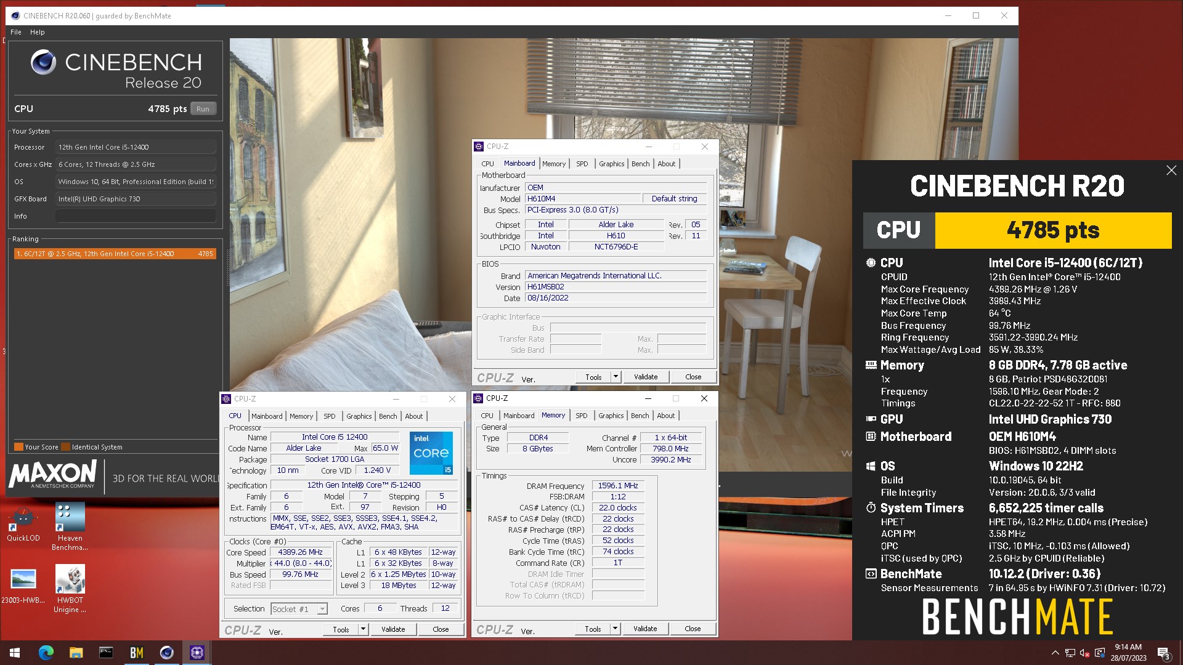Open Graphics tab in Mainboard CPU-Z window
This screenshot has height=665, width=1183.
coord(611,164)
